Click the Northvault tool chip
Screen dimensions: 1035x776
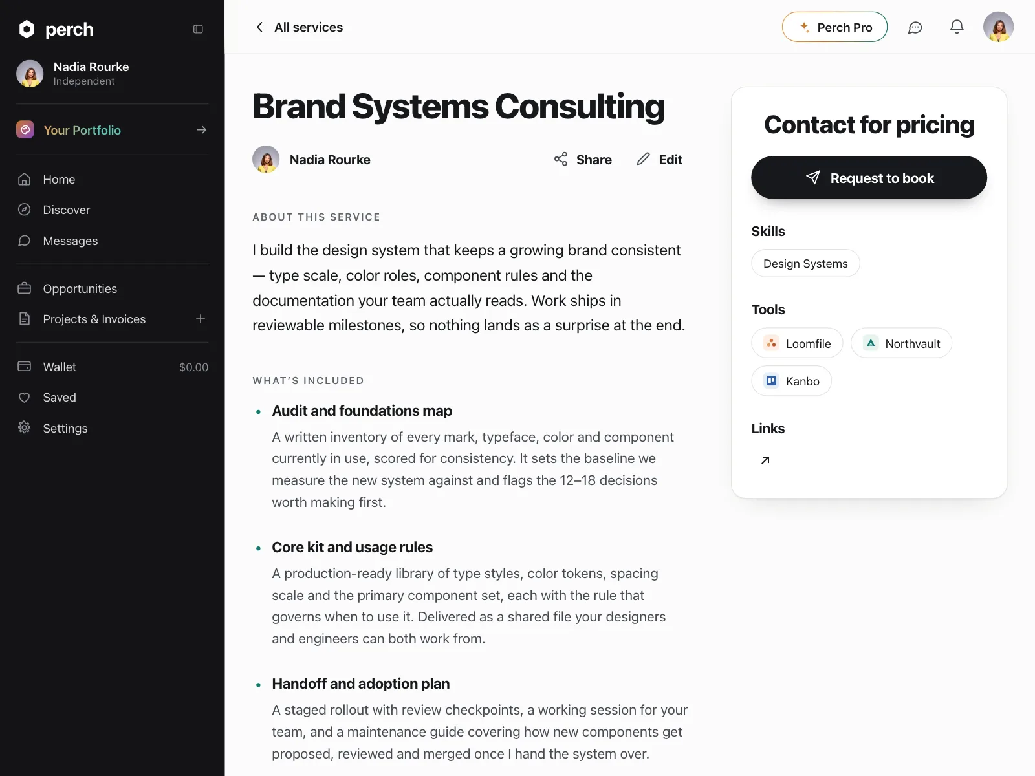click(x=901, y=343)
